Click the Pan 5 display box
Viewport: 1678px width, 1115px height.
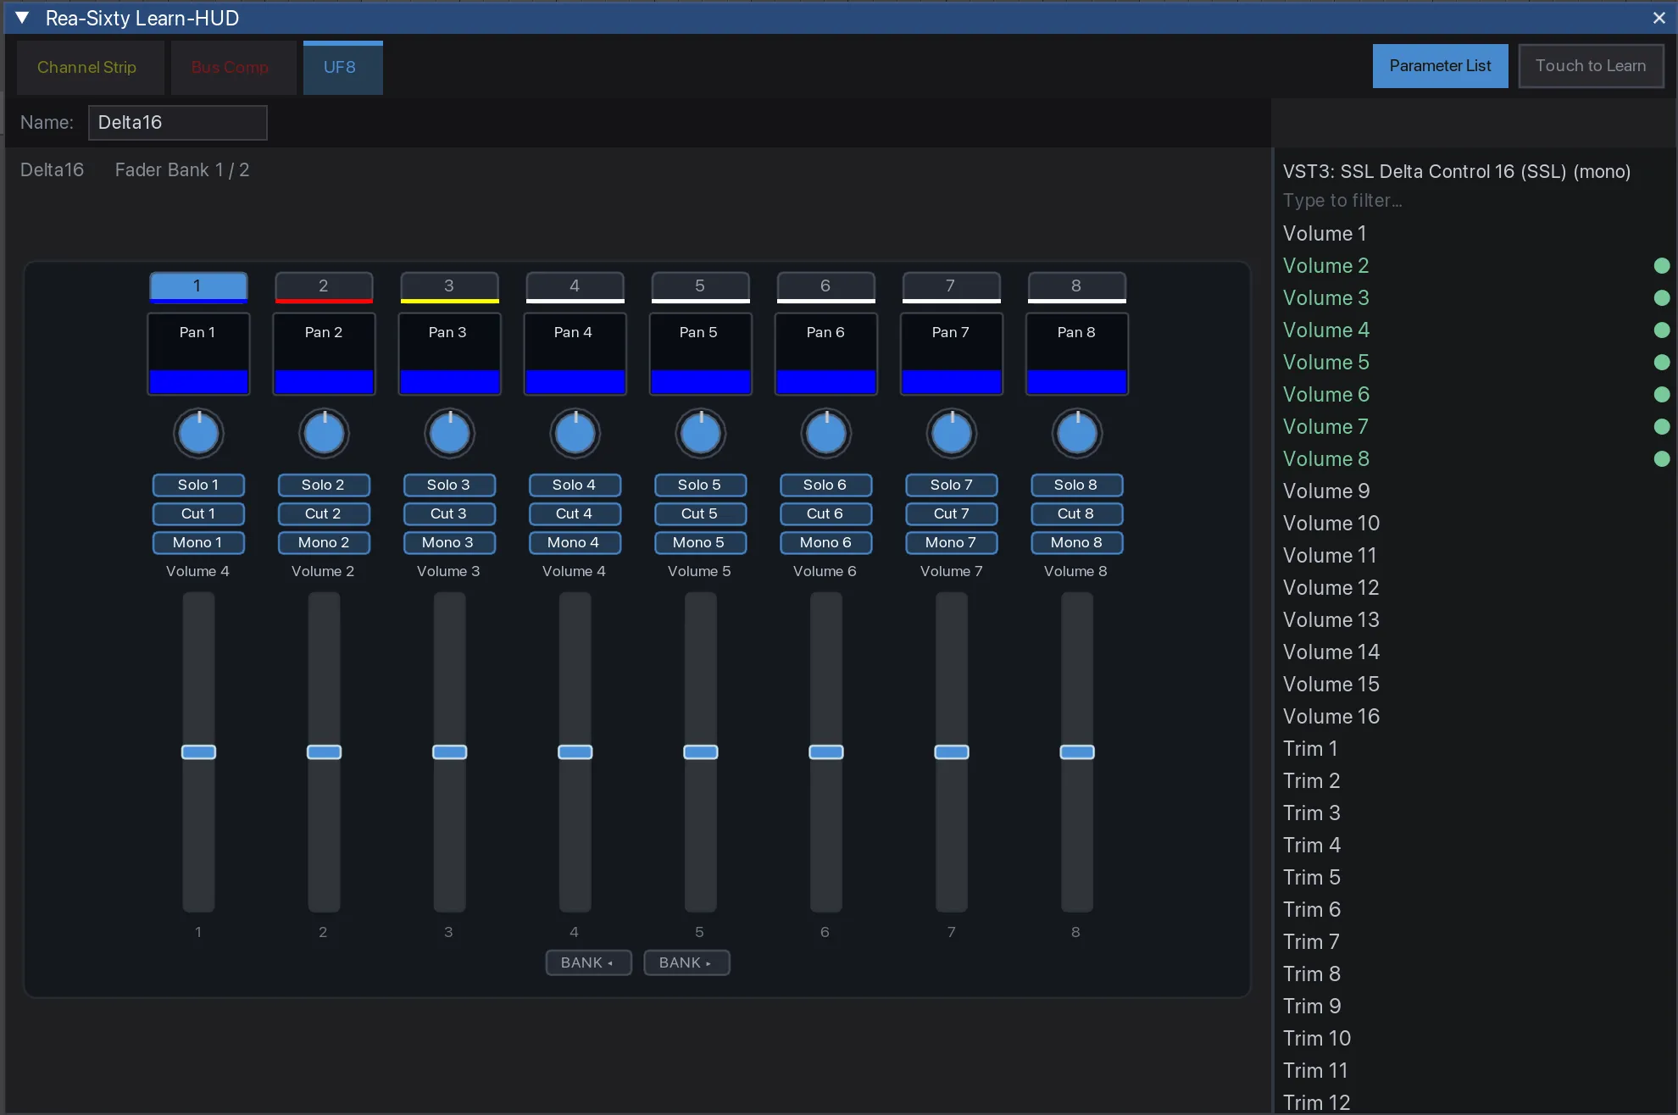(x=700, y=354)
